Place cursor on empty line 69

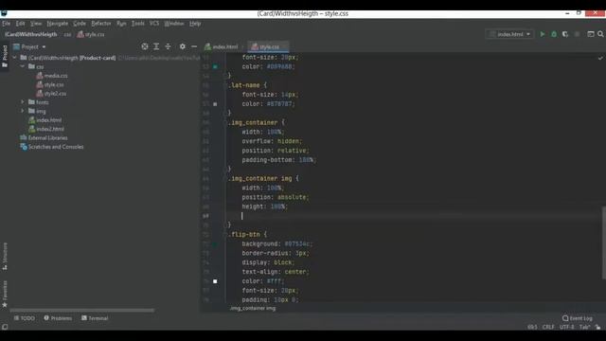(414, 216)
